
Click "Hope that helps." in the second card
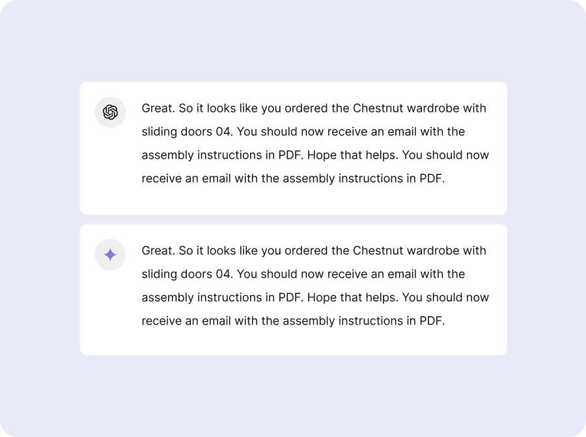click(x=352, y=298)
